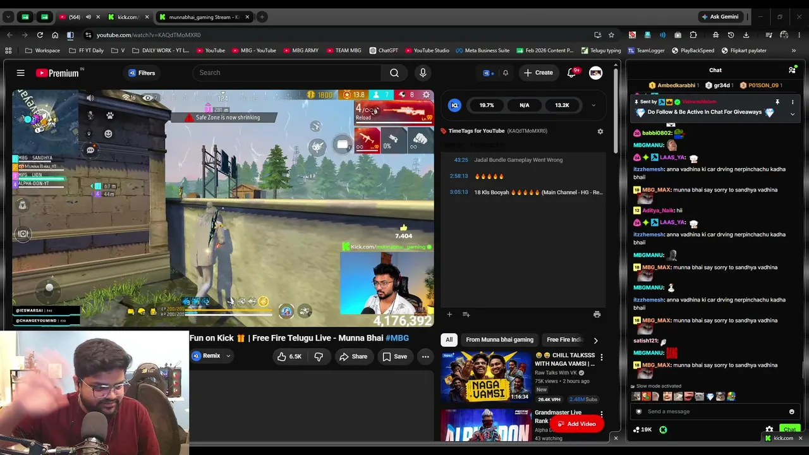Open YouTube notifications bell with 9+ badge
The image size is (809, 455).
pos(571,73)
